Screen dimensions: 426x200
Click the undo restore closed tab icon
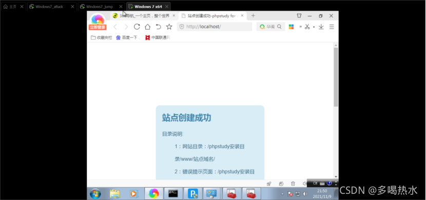point(159,27)
